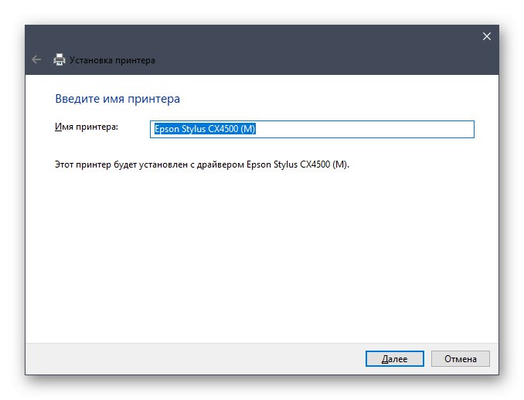The image size is (524, 400).
Task: Click the back arrow in the header
Action: pos(36,59)
